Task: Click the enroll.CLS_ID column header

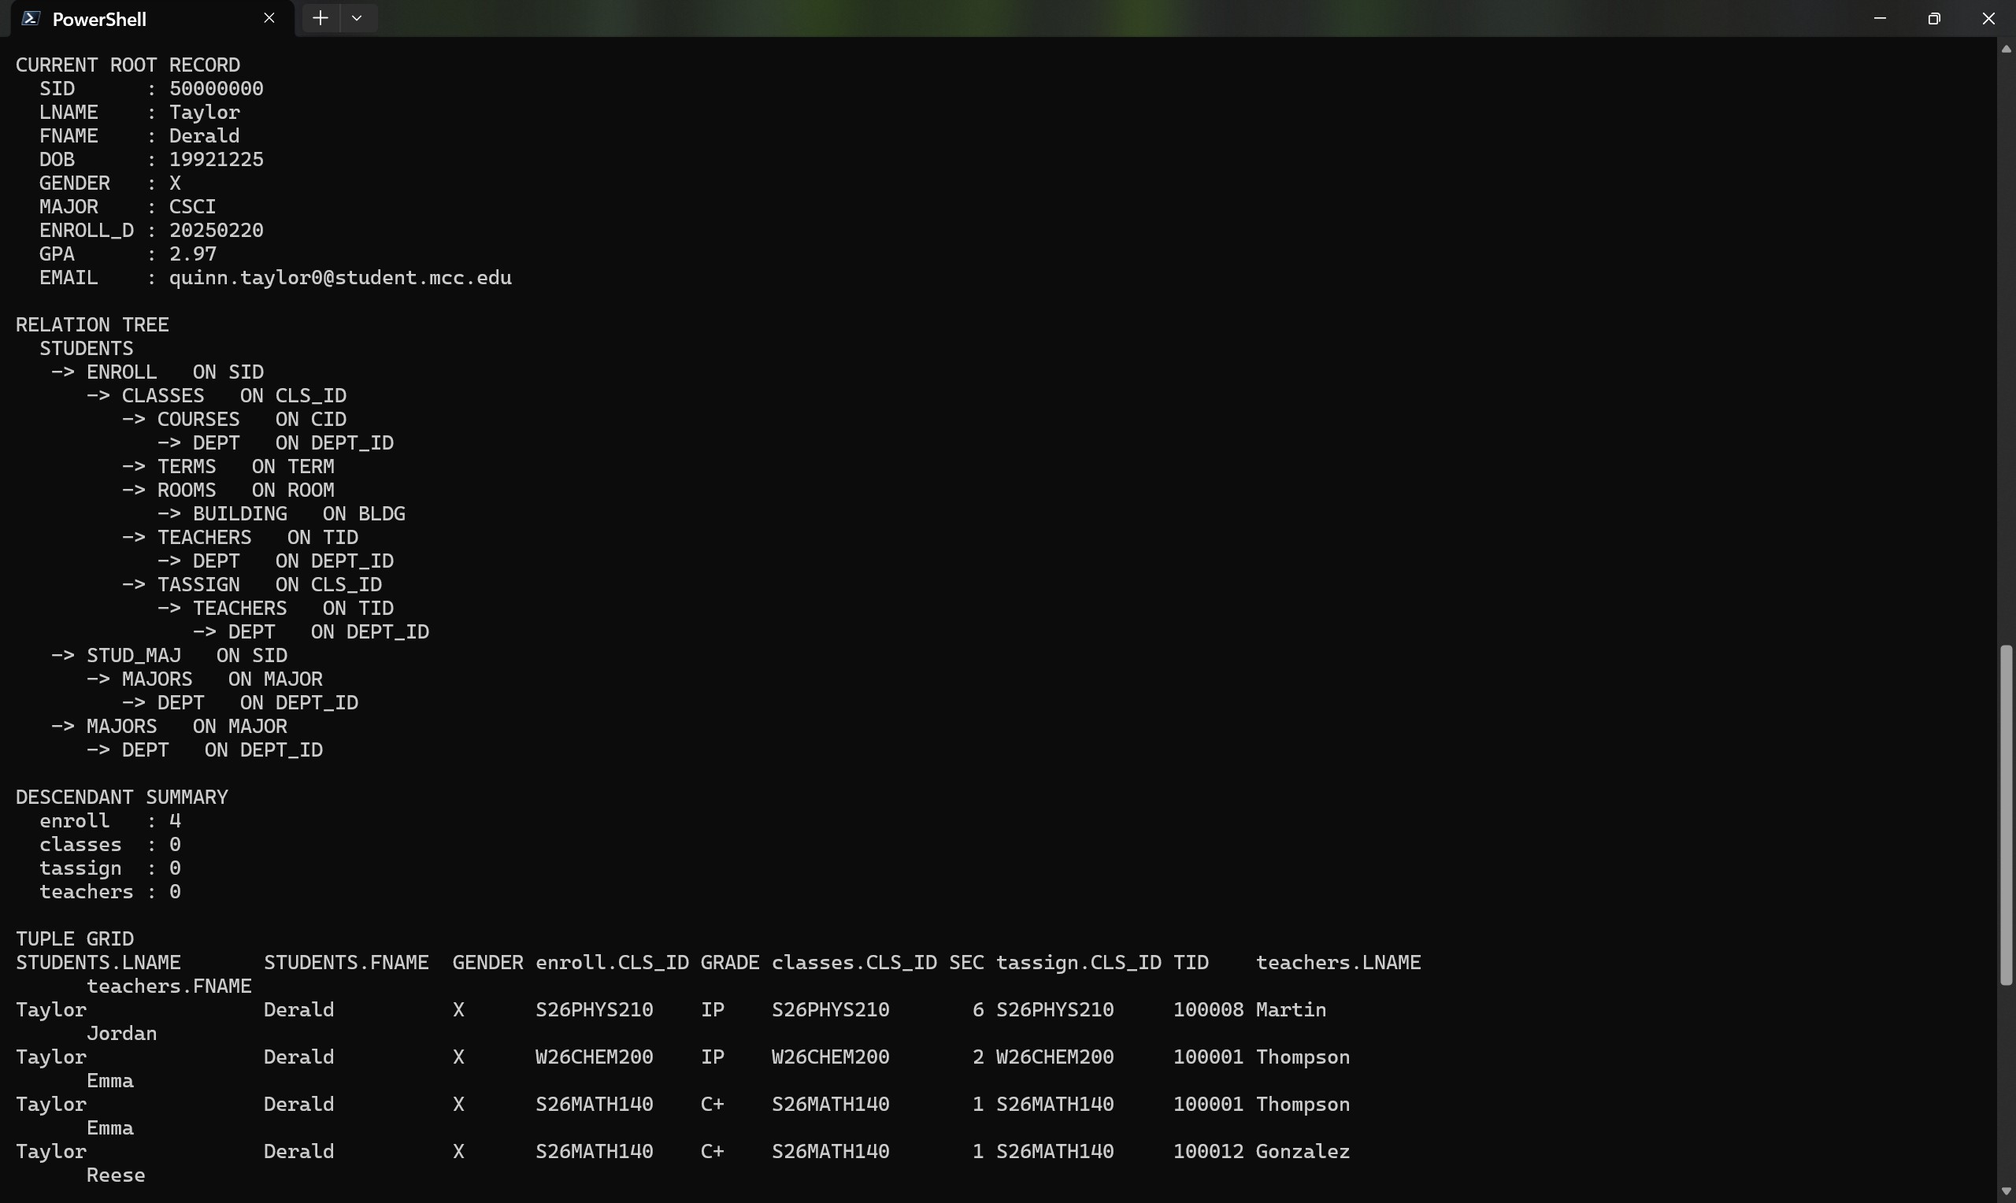Action: click(612, 962)
